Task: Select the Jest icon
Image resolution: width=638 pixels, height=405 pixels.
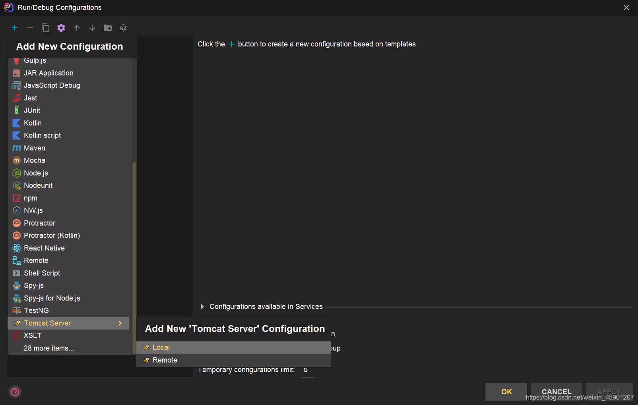Action: pos(17,98)
